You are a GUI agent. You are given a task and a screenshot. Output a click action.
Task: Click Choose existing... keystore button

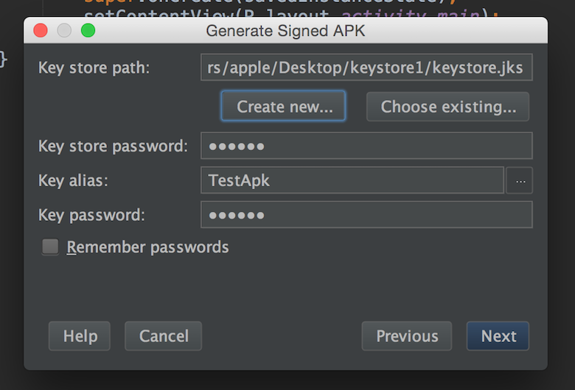[447, 107]
